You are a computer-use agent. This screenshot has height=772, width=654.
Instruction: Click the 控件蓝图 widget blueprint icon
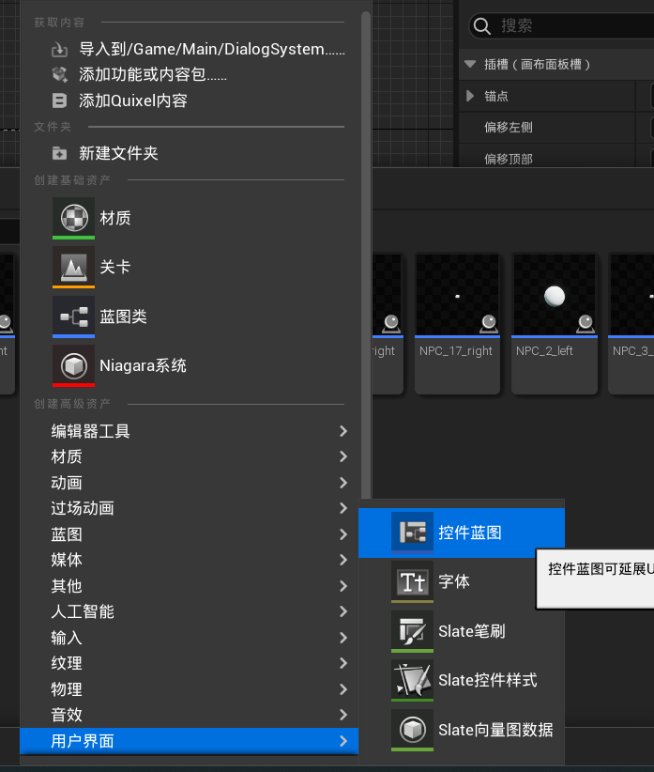coord(412,533)
